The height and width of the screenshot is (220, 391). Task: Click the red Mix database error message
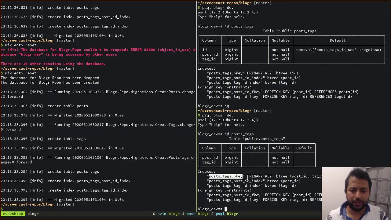pos(98,52)
